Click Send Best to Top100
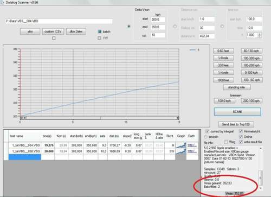 coord(236,124)
